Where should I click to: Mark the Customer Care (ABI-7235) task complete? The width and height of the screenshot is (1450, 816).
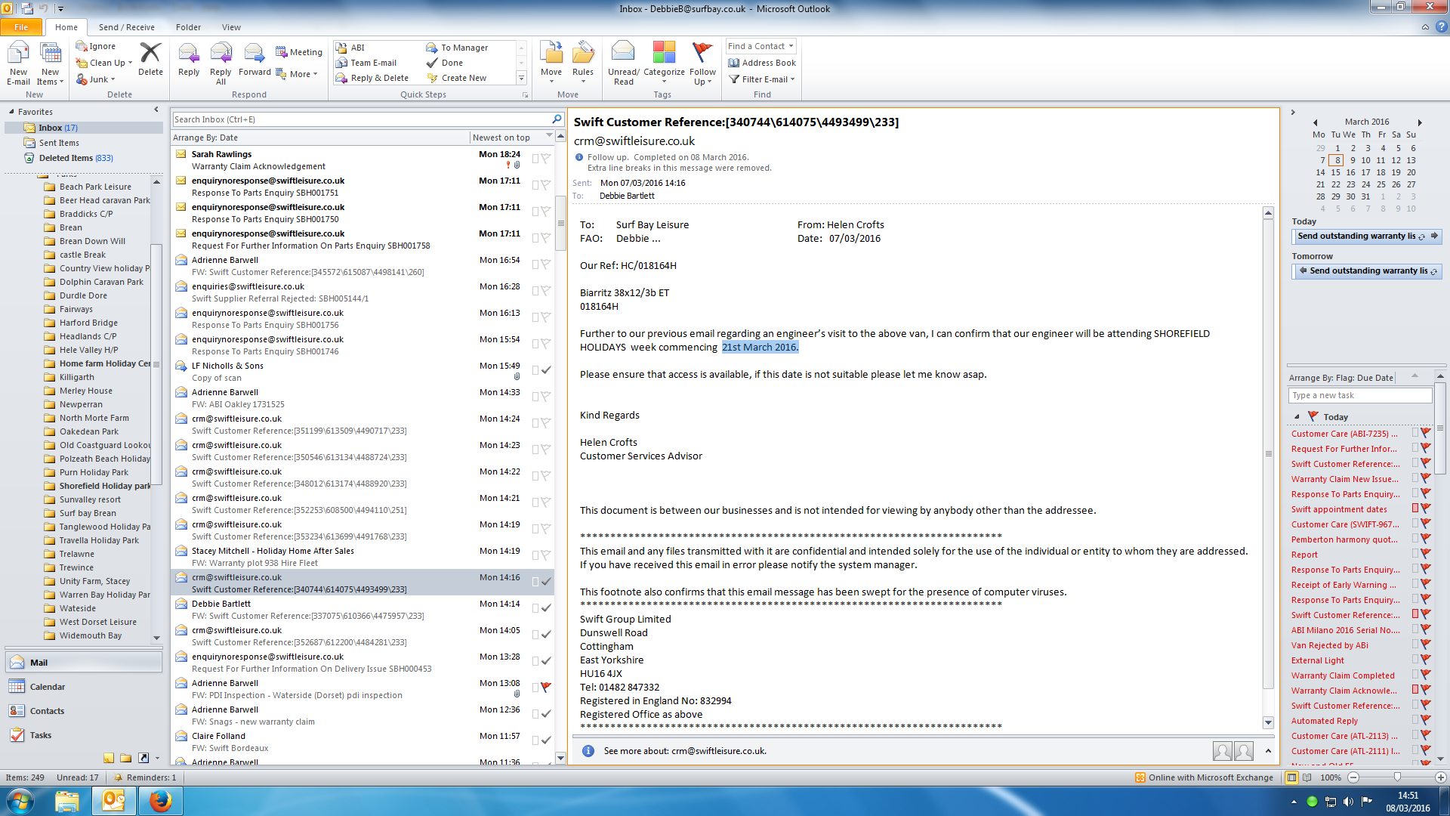(x=1425, y=434)
